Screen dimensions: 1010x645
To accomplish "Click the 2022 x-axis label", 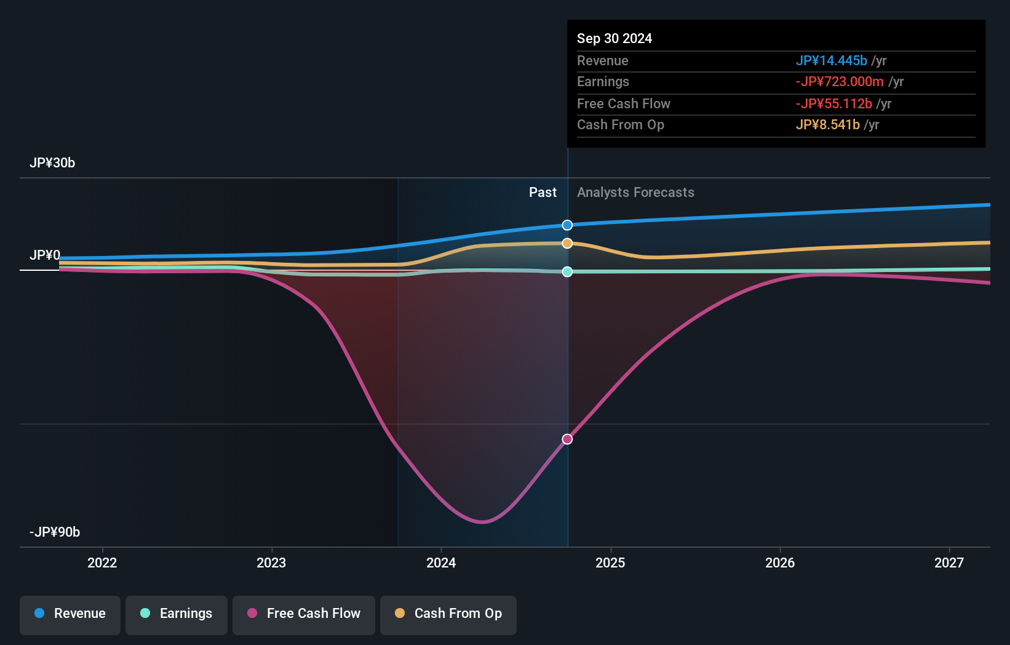I will tap(102, 563).
